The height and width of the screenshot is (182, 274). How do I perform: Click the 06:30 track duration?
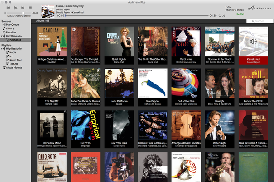[x=213, y=16]
